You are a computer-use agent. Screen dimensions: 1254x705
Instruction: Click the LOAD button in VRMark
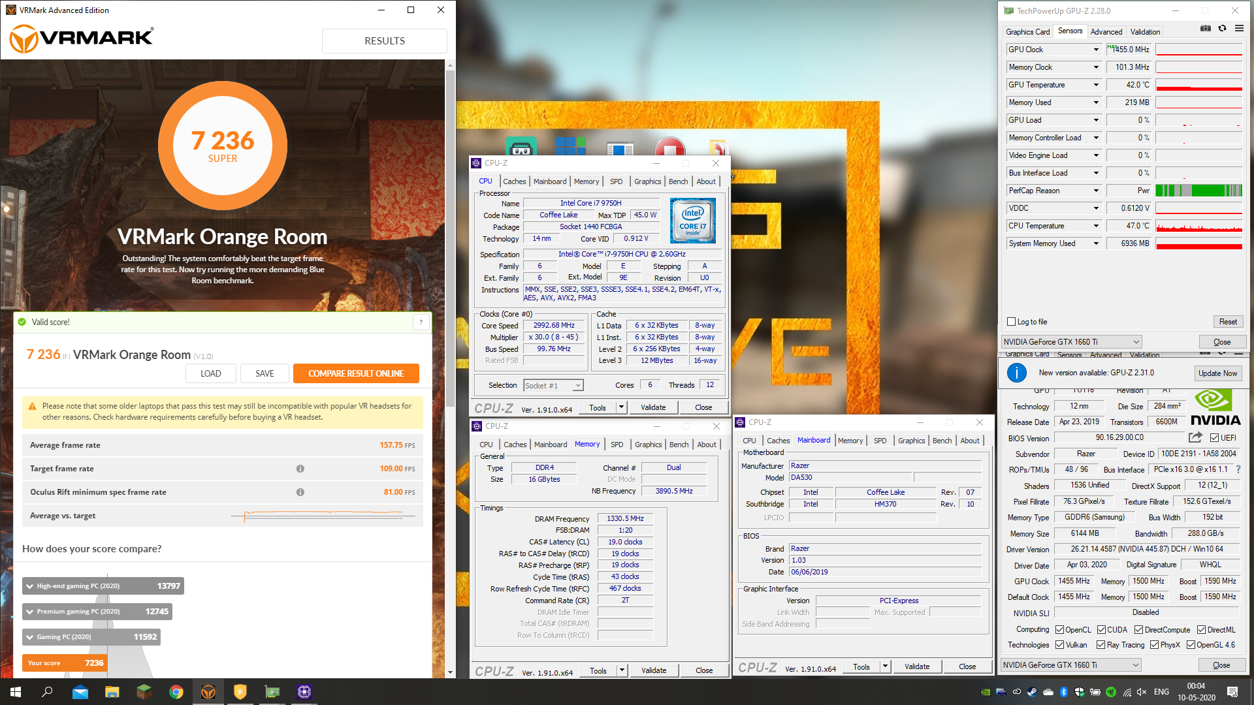click(211, 373)
